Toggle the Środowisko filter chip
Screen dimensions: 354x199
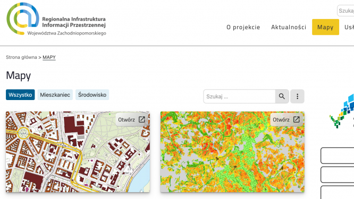coord(92,95)
